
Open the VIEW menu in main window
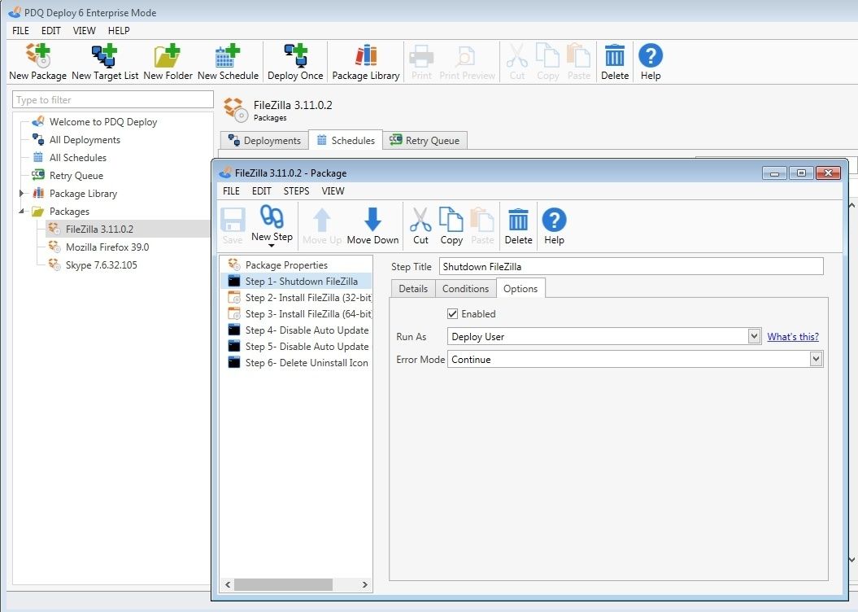coord(85,31)
